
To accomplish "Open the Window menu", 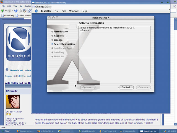I will (74, 11).
